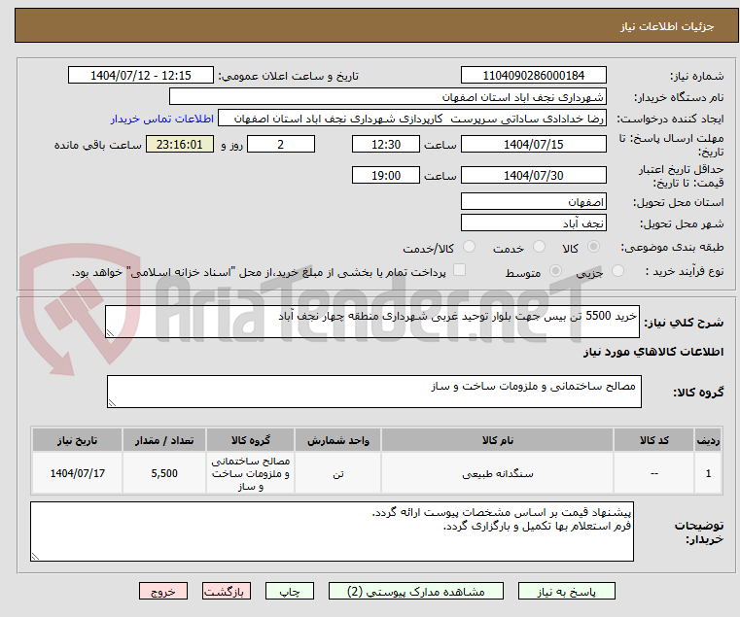Image resolution: width=740 pixels, height=617 pixels.
Task: Click the buyer organization name field
Action: click(387, 97)
